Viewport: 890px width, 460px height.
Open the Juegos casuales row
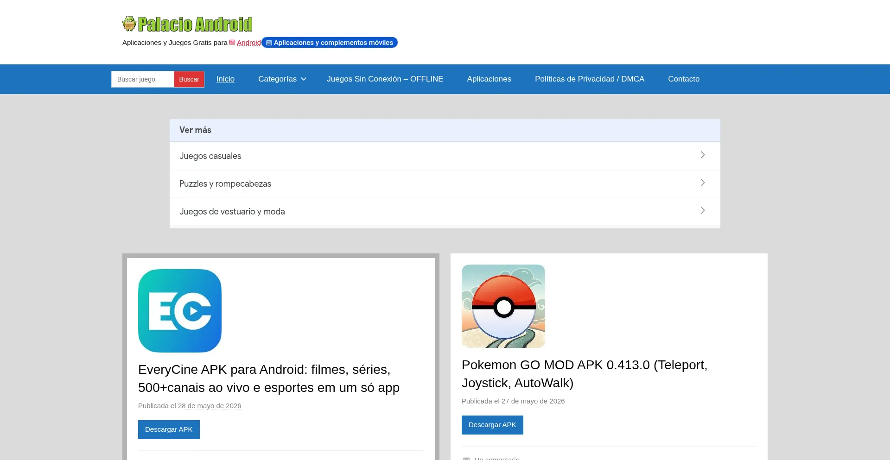445,156
